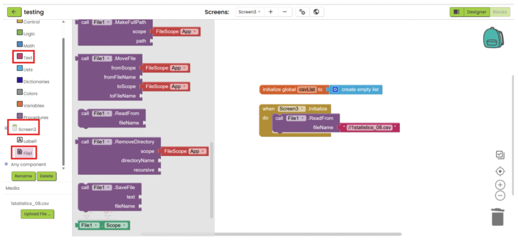Zoom in with the plus icon
The height and width of the screenshot is (241, 518).
(x=500, y=184)
